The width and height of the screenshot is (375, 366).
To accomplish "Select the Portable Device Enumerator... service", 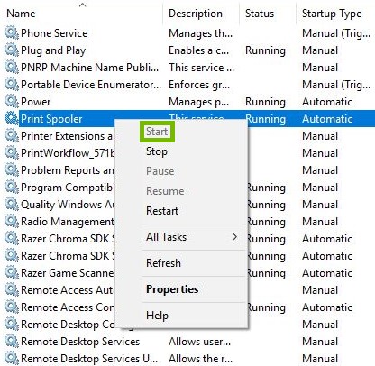I will point(91,85).
